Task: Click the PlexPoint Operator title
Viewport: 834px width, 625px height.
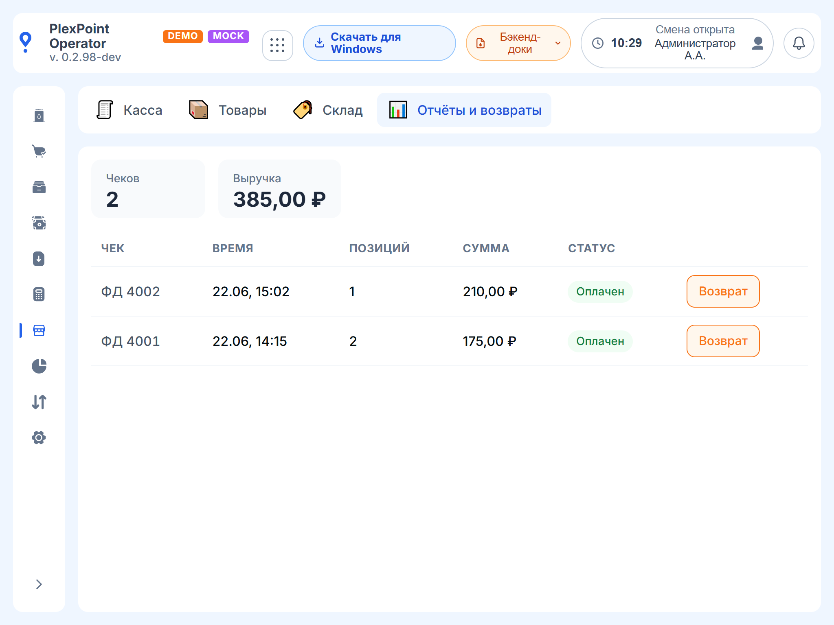Action: click(79, 36)
